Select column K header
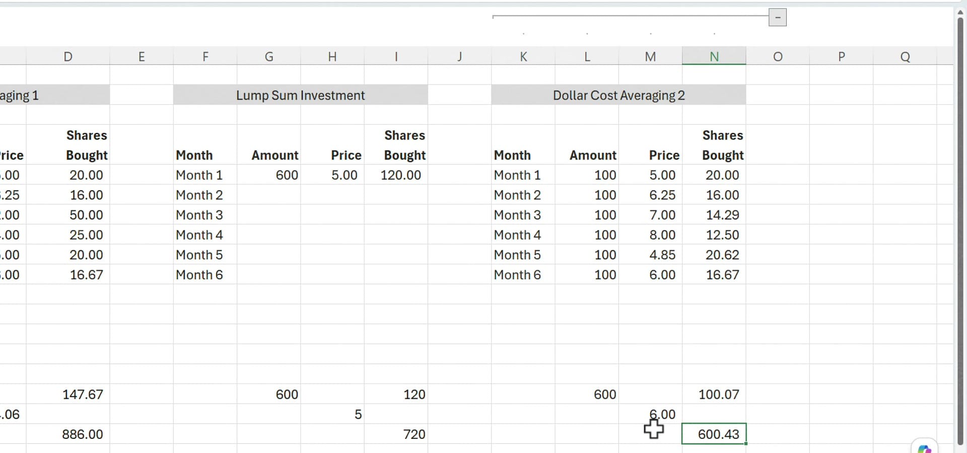967x453 pixels. tap(523, 56)
